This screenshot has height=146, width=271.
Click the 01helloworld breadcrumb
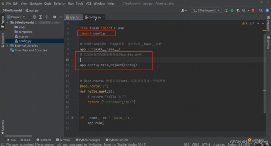[12, 10]
